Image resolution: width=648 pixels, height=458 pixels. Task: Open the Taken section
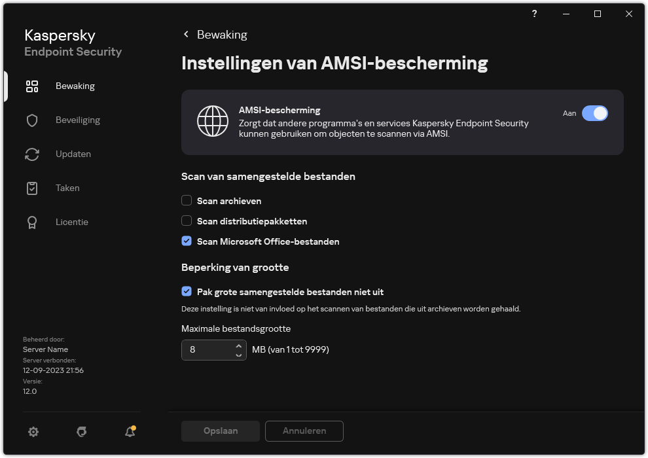(67, 188)
